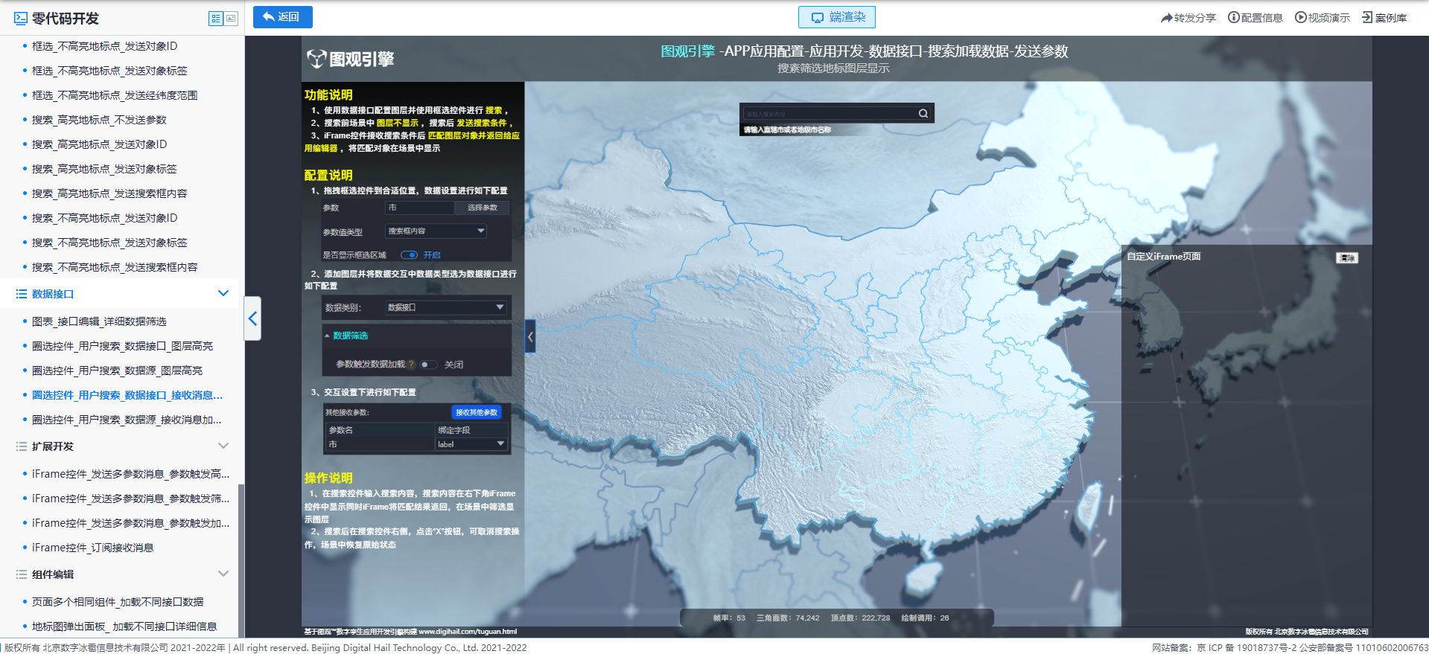Open iFrame控件_订阅接收消息 item
This screenshot has width=1429, height=654.
(x=93, y=548)
